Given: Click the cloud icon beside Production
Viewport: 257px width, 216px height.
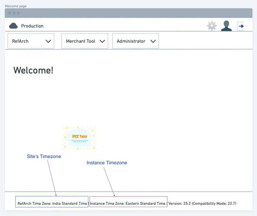Looking at the screenshot, I should coord(13,26).
